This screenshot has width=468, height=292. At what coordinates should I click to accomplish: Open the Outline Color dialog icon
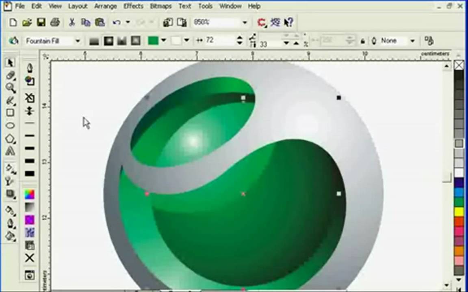pos(30,81)
